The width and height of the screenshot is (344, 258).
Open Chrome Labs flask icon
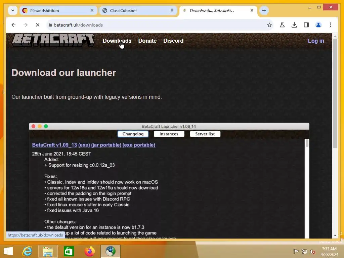click(x=282, y=25)
